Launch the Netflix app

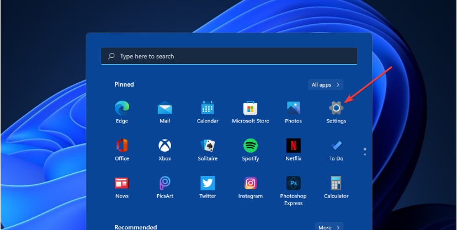[x=293, y=149]
